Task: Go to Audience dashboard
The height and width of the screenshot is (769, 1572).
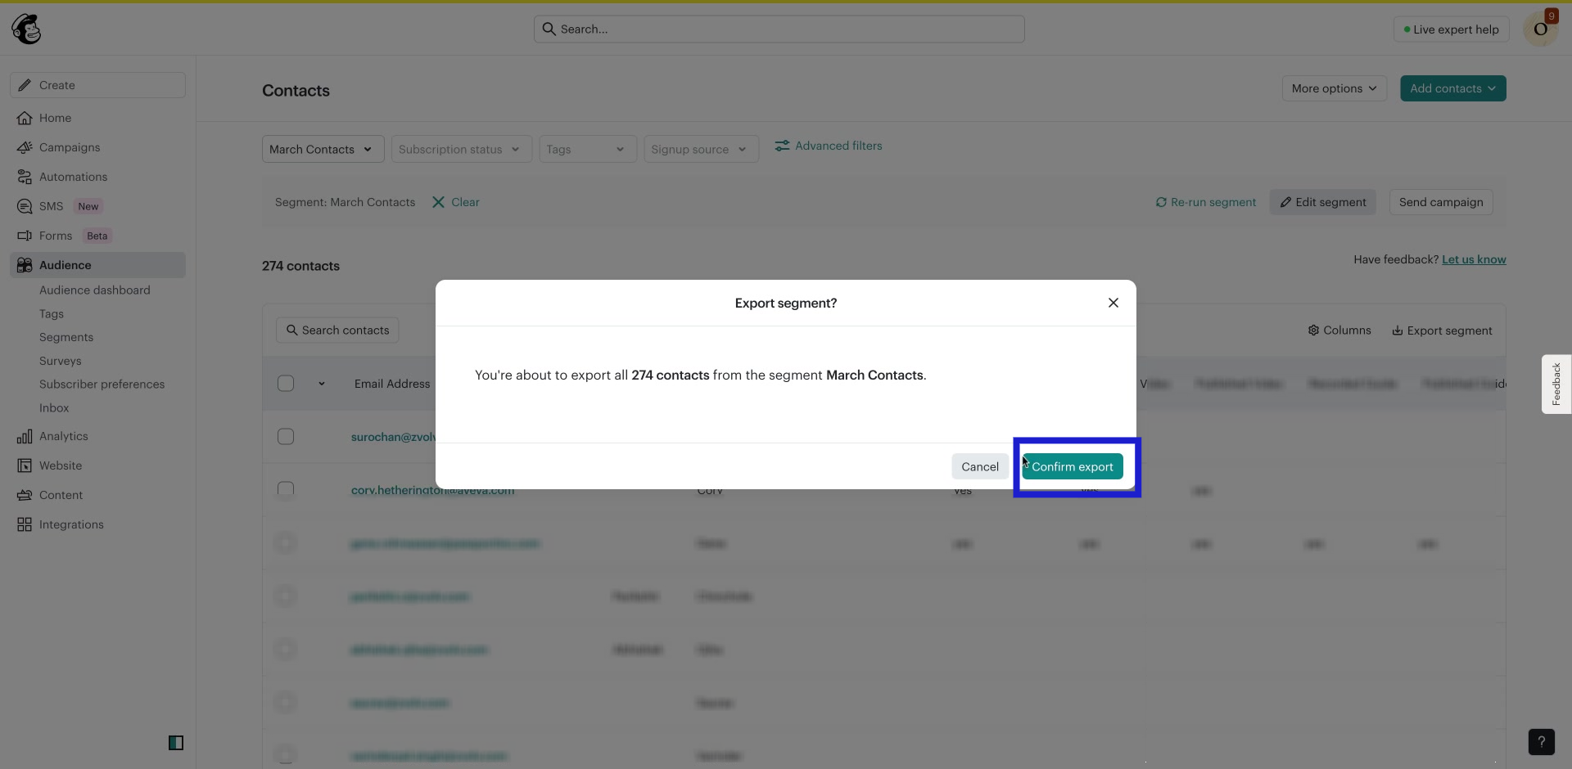Action: click(94, 290)
